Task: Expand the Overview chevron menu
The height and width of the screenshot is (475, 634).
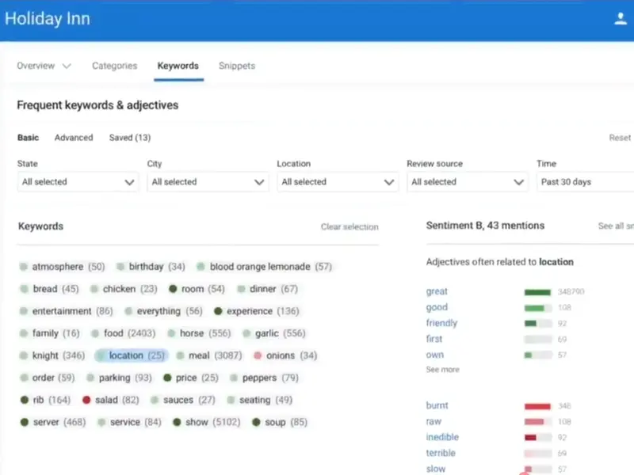Action: click(67, 66)
